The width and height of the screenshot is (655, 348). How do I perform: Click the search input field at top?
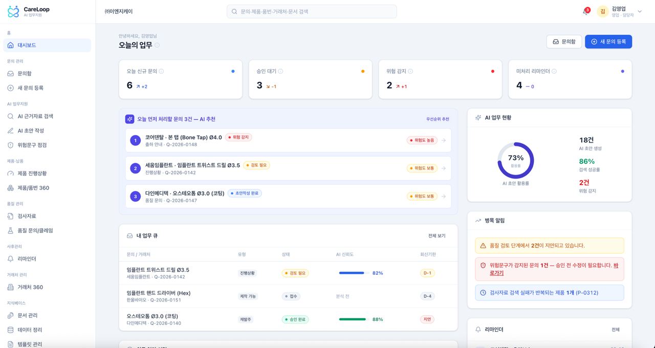[x=312, y=11]
